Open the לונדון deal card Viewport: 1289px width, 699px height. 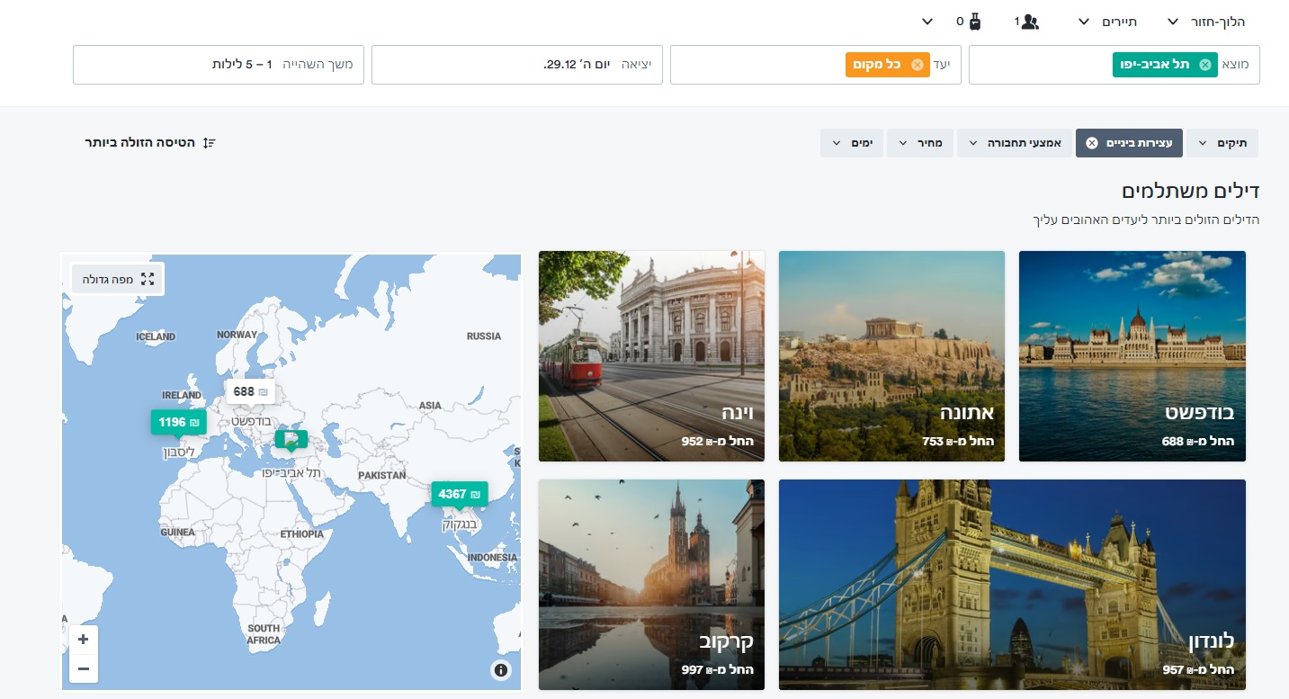coord(1012,585)
